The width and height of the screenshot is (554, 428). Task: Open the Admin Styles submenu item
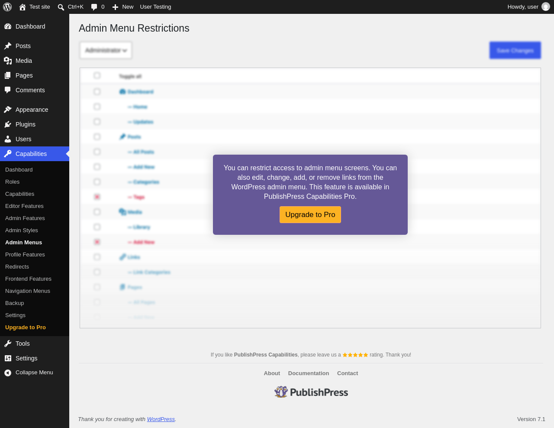(x=22, y=230)
